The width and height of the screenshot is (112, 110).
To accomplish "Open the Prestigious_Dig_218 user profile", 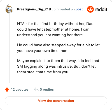I will [34, 9].
